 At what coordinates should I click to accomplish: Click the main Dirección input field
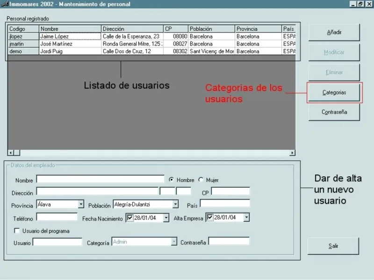97,191
